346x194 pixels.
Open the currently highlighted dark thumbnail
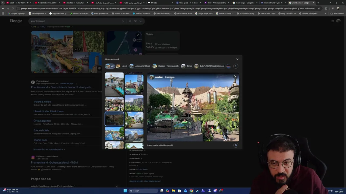114,119
